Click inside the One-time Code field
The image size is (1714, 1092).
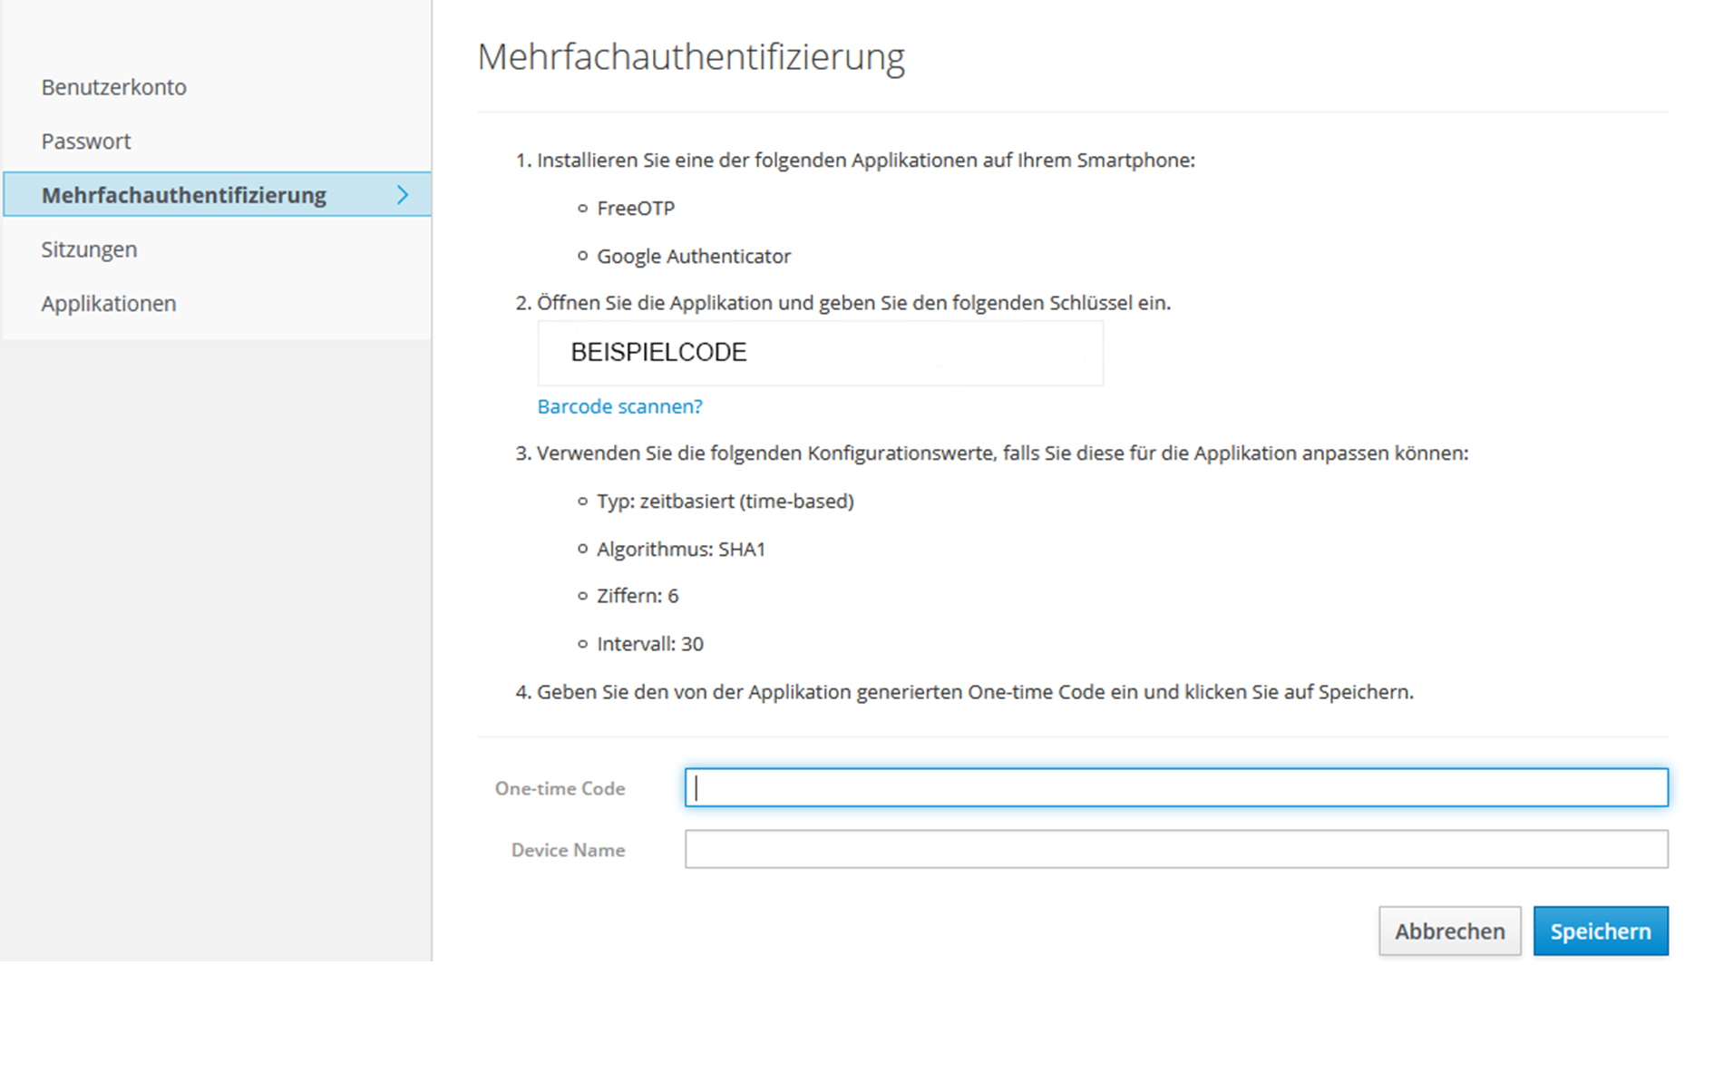(1176, 787)
